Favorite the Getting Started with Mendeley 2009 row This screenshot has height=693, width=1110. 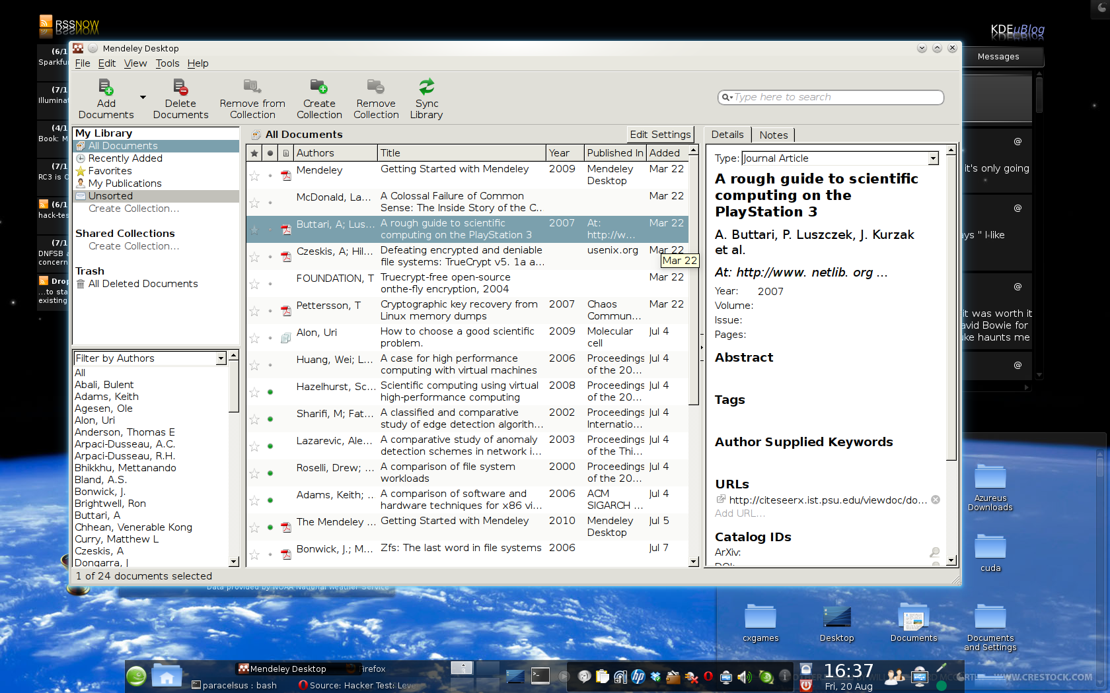pyautogui.click(x=254, y=176)
